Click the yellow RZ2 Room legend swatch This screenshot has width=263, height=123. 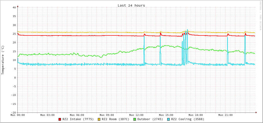click(99, 119)
